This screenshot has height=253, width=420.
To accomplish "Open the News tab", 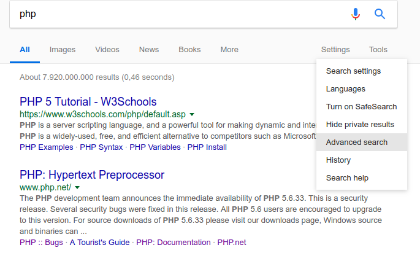I will pyautogui.click(x=149, y=50).
